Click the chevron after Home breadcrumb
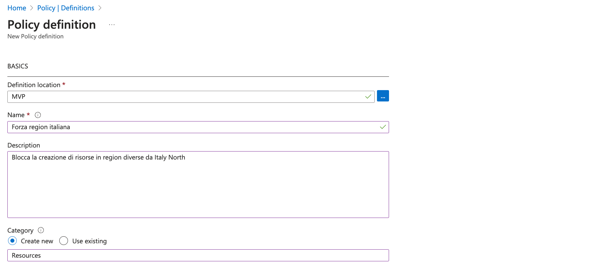The height and width of the screenshot is (270, 615). coord(32,8)
